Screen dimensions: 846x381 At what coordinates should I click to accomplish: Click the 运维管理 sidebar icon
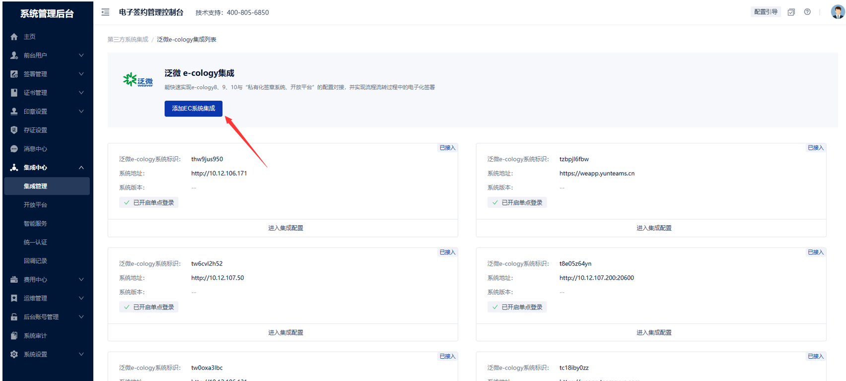click(14, 298)
